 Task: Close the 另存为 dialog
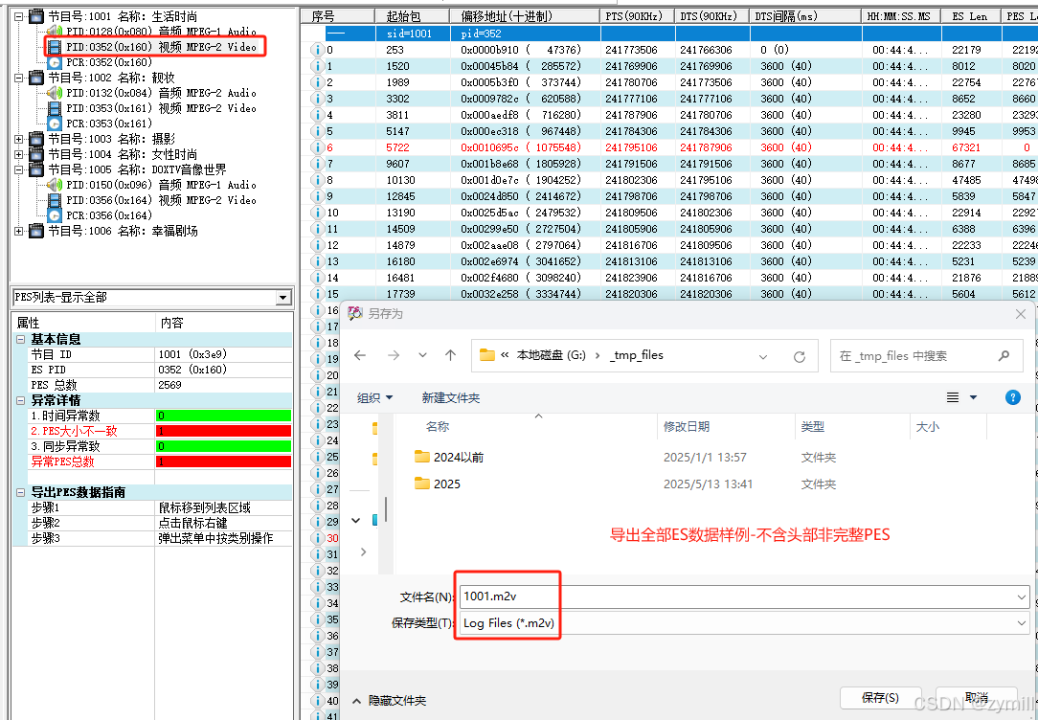click(x=1020, y=314)
